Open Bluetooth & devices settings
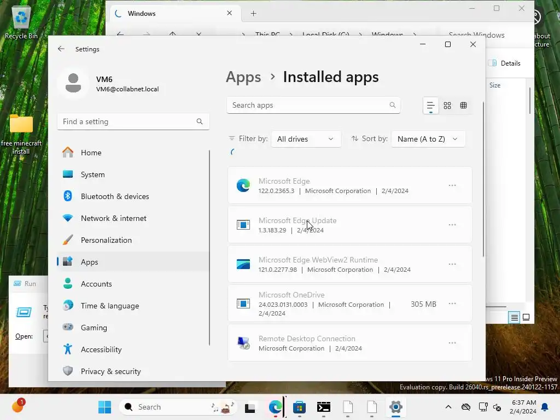560x420 pixels. (133, 196)
